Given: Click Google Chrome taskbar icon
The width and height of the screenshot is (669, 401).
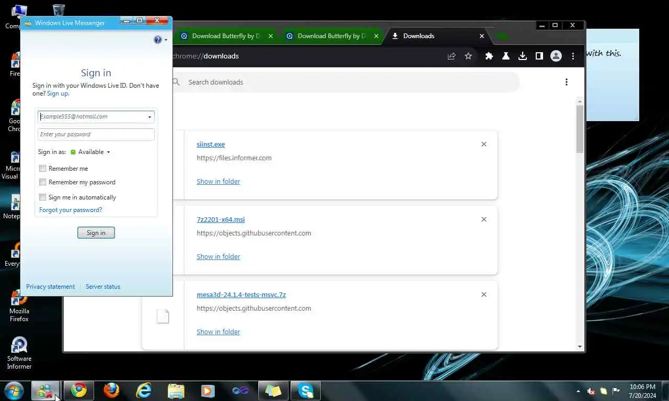Looking at the screenshot, I should coord(79,391).
